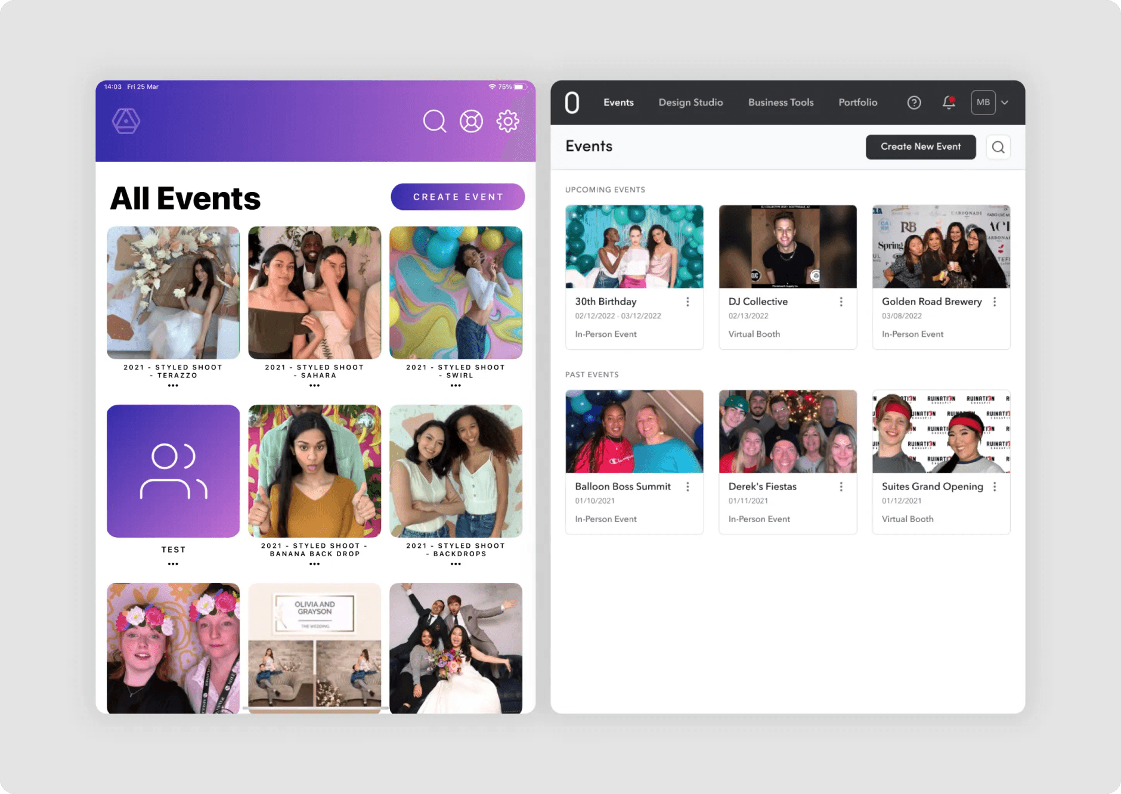This screenshot has width=1121, height=794.
Task: Open the lifebuoy support icon
Action: tap(471, 121)
